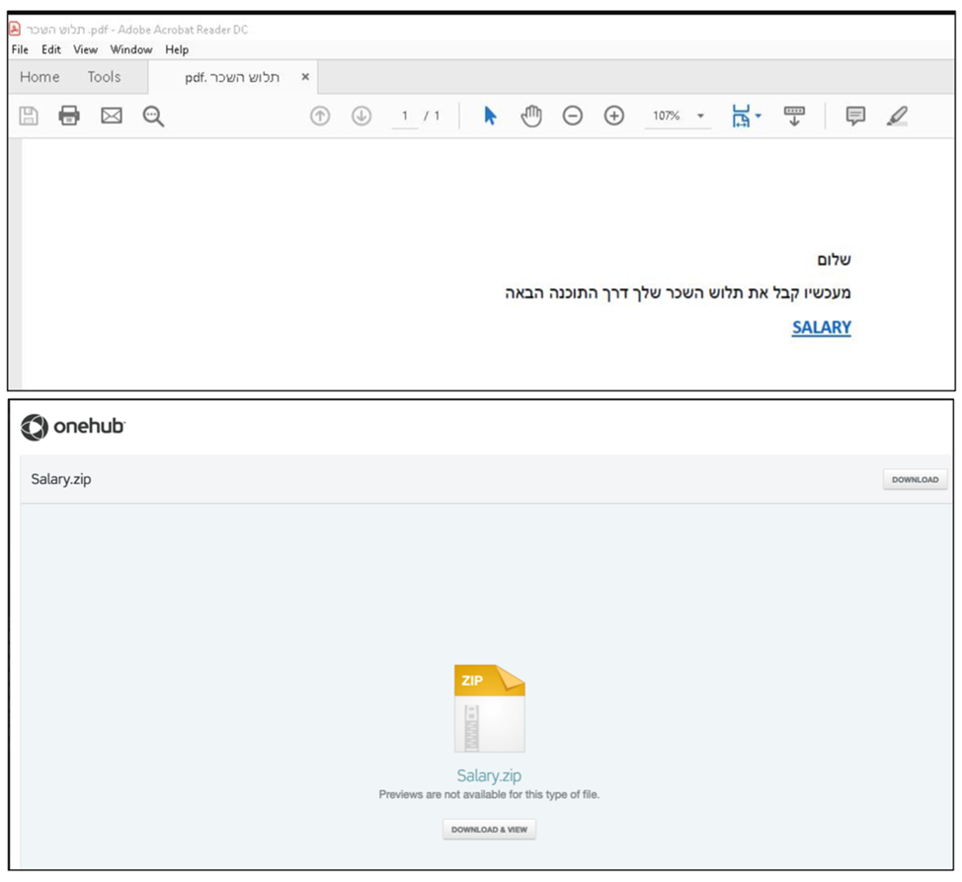Click the Salary.zip link under the ZIP icon

pos(489,775)
